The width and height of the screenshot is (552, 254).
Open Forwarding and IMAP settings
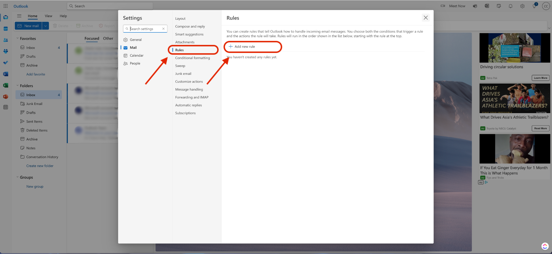click(x=192, y=97)
